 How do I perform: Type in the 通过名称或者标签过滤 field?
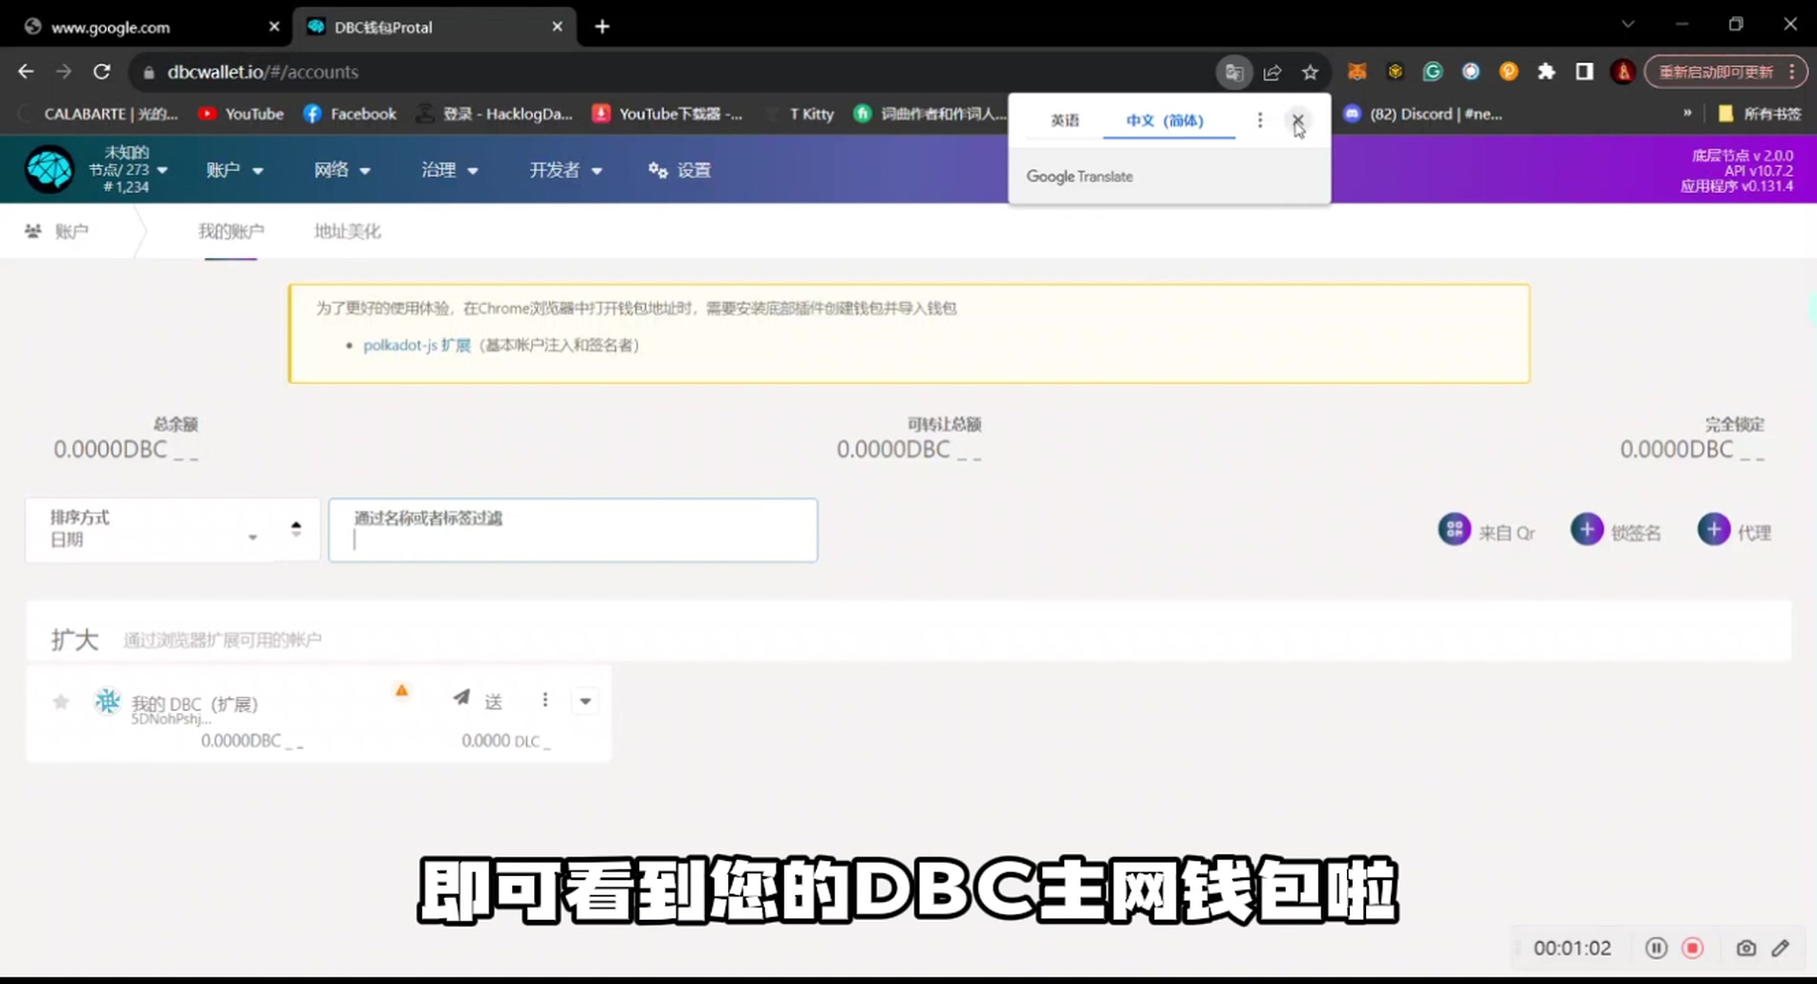click(x=572, y=535)
